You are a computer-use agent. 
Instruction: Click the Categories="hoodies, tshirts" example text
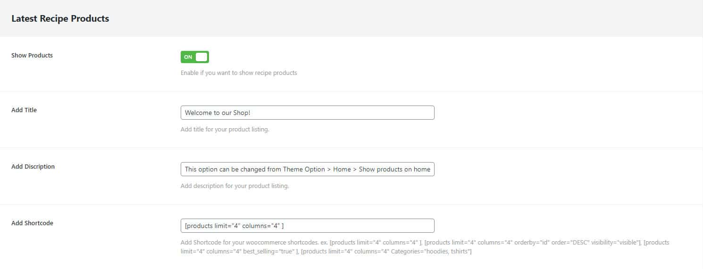(x=430, y=252)
